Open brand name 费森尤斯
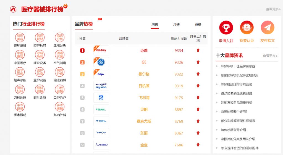Viewport: 283px width, 155px height. [144, 121]
